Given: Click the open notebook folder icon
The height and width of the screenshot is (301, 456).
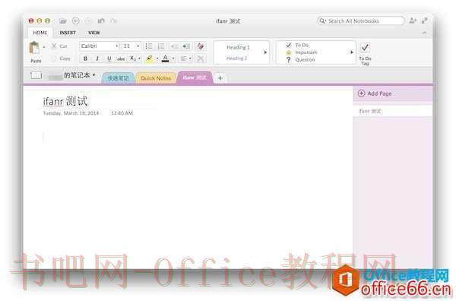Looking at the screenshot, I should [x=63, y=21].
